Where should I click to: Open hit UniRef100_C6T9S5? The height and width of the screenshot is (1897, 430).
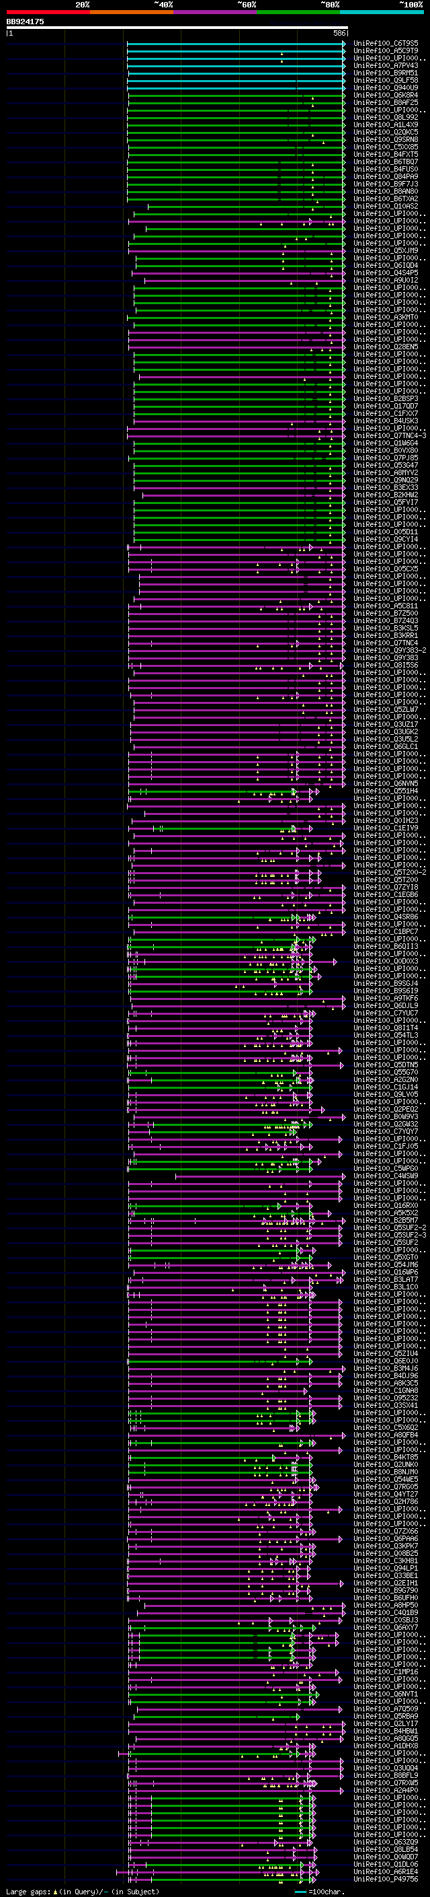pos(386,44)
